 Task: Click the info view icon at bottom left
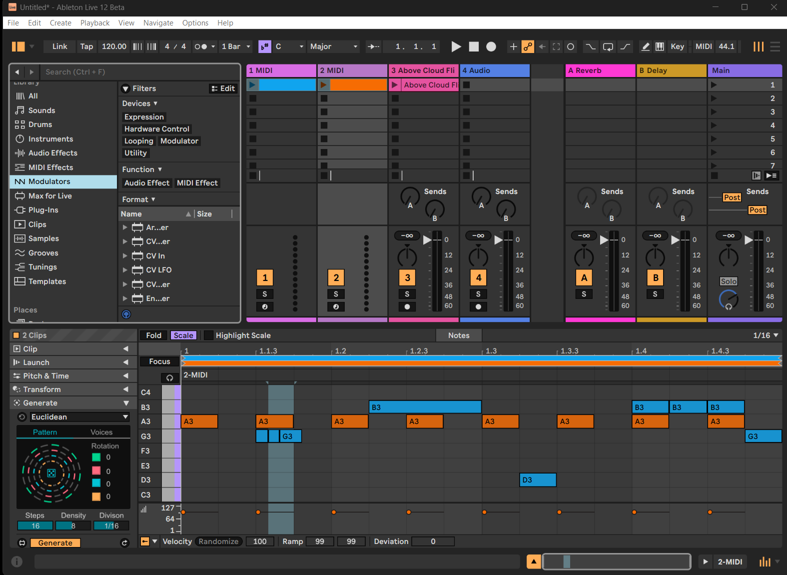click(17, 561)
